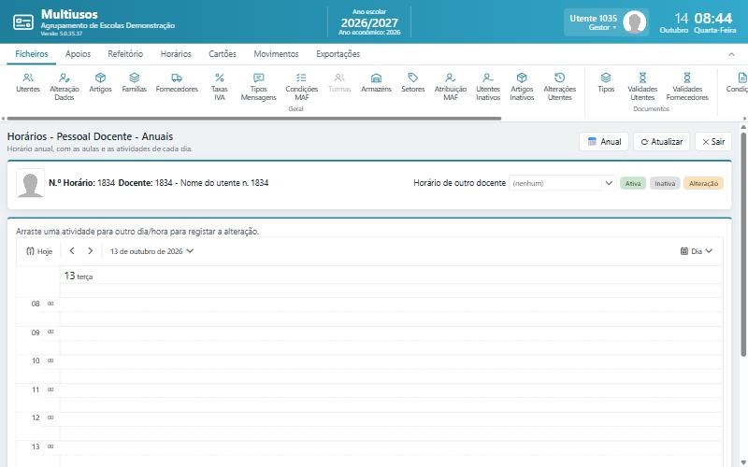This screenshot has width=748, height=467.
Task: Click the Anual button
Action: [604, 142]
